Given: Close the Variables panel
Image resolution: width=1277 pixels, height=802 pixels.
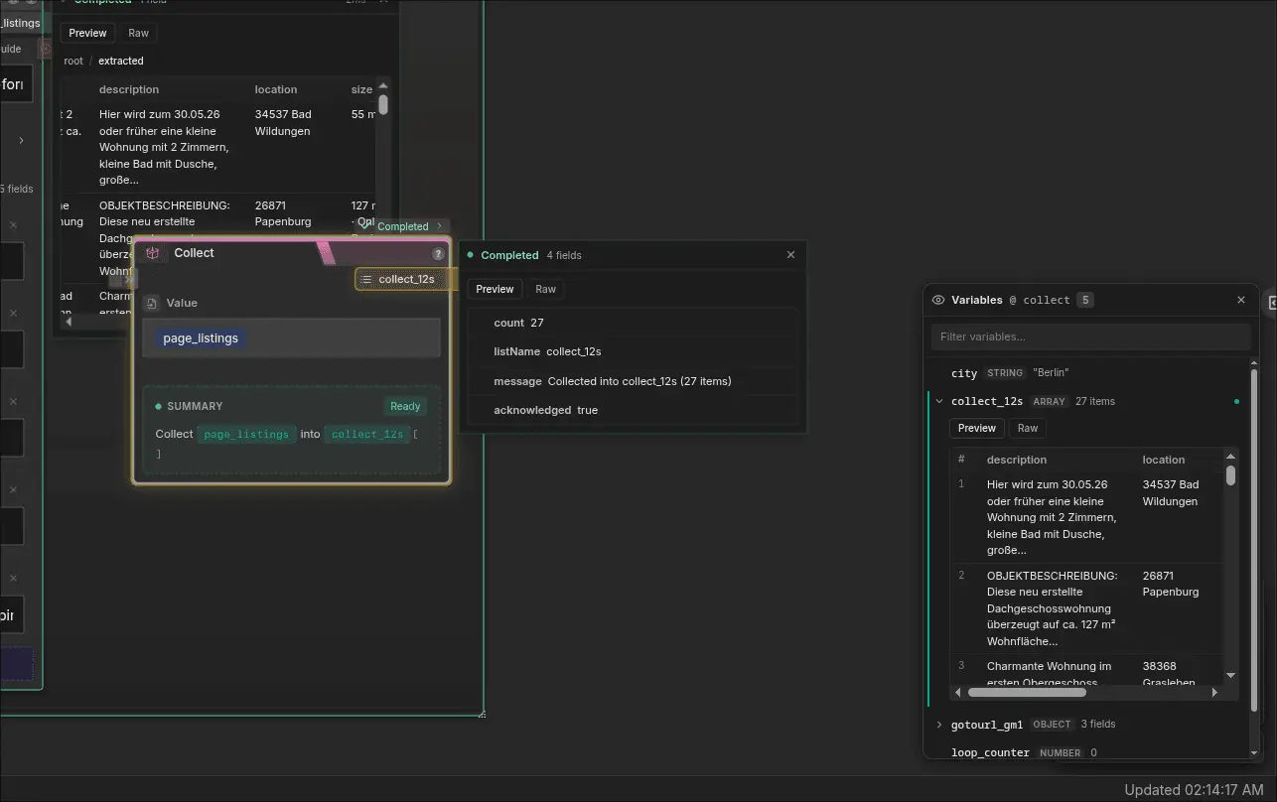Looking at the screenshot, I should coord(1240,300).
